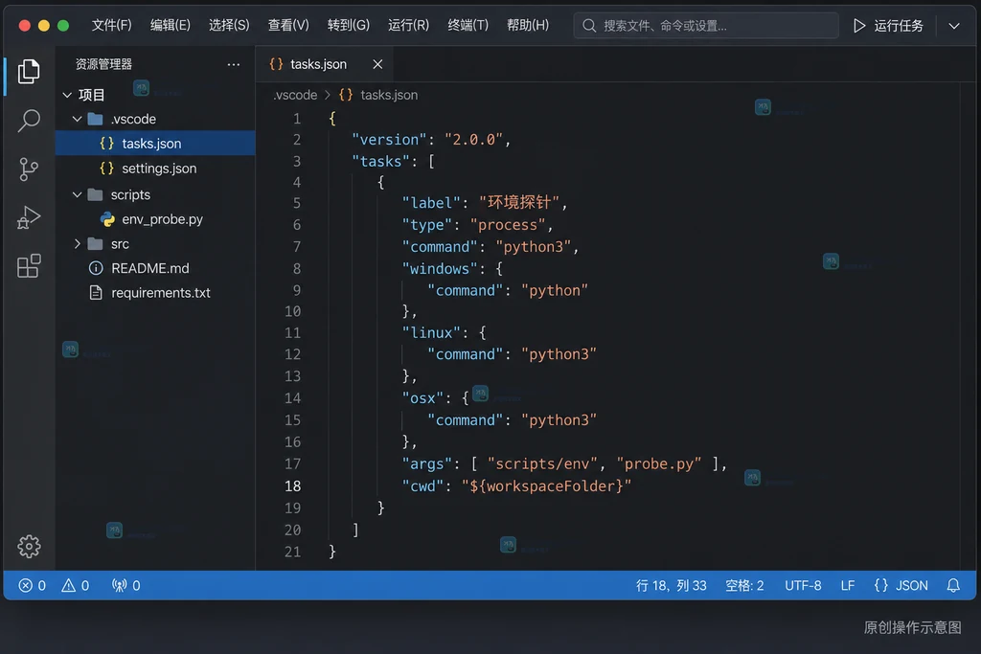Screen dimensions: 981x654
Task: Open the 选择(S) menu
Action: point(229,25)
